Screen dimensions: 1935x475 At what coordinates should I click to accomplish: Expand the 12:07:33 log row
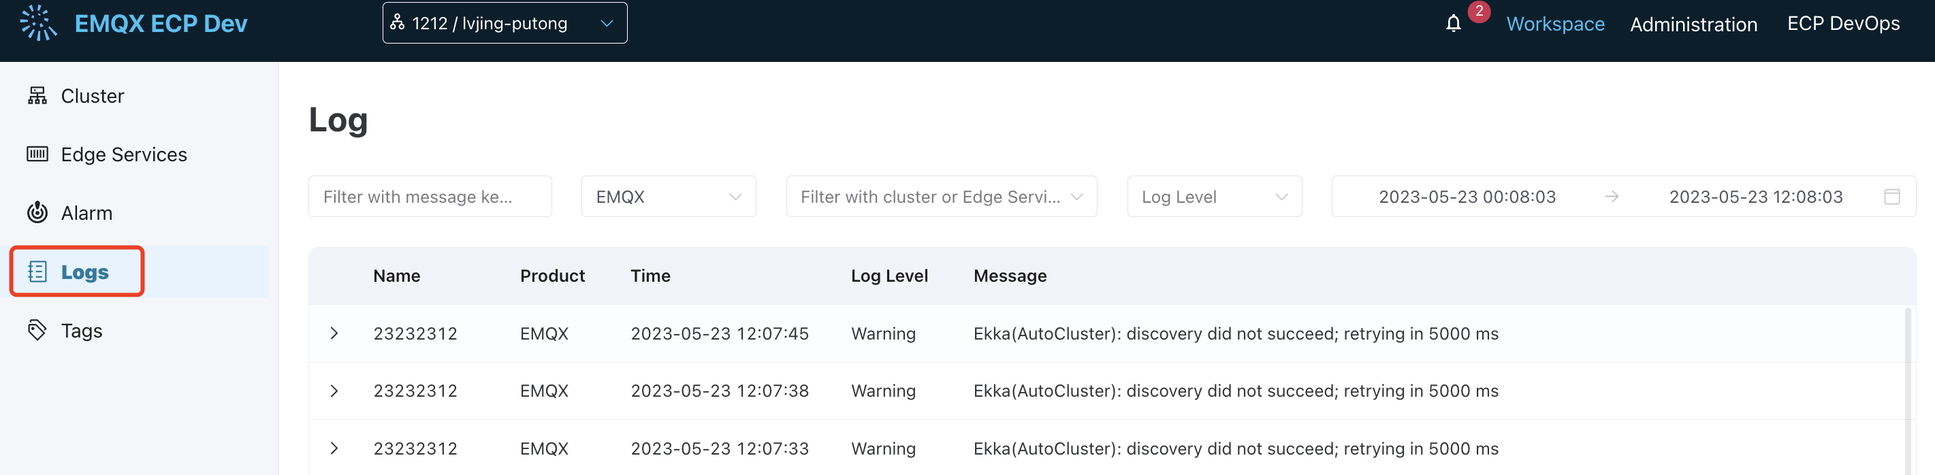pos(334,448)
